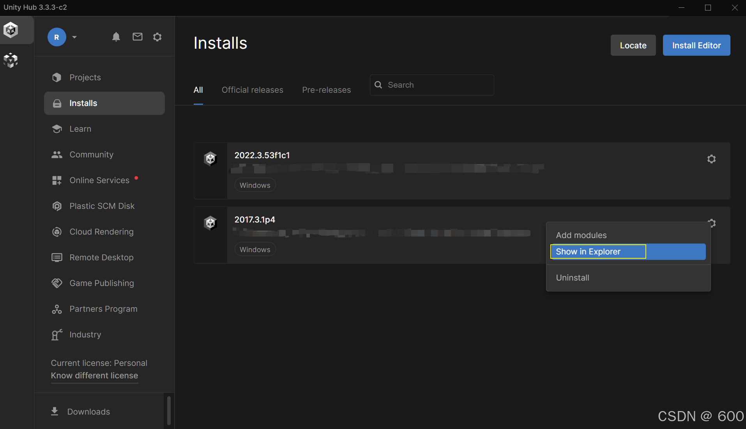Open the Unity Hub icon in the left rail

(x=11, y=30)
